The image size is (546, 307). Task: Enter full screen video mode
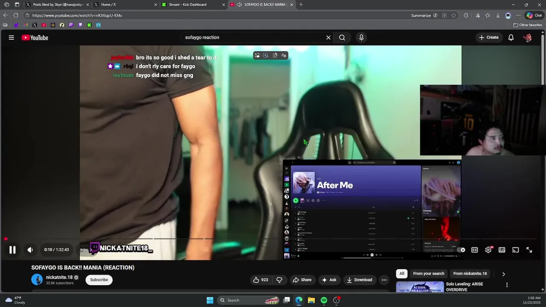click(529, 250)
